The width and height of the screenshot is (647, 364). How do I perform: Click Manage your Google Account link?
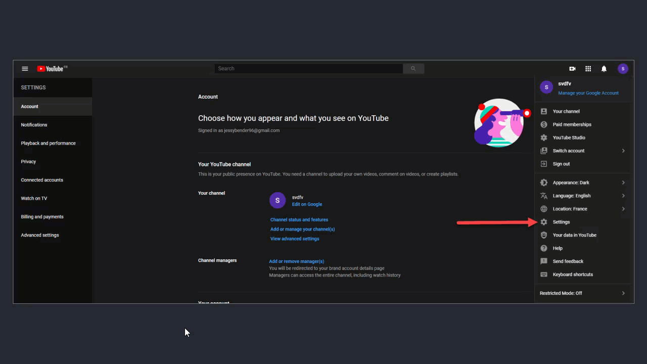click(588, 93)
